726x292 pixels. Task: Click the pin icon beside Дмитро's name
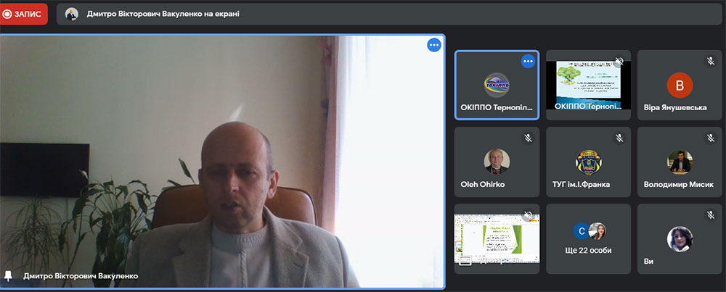coord(9,275)
